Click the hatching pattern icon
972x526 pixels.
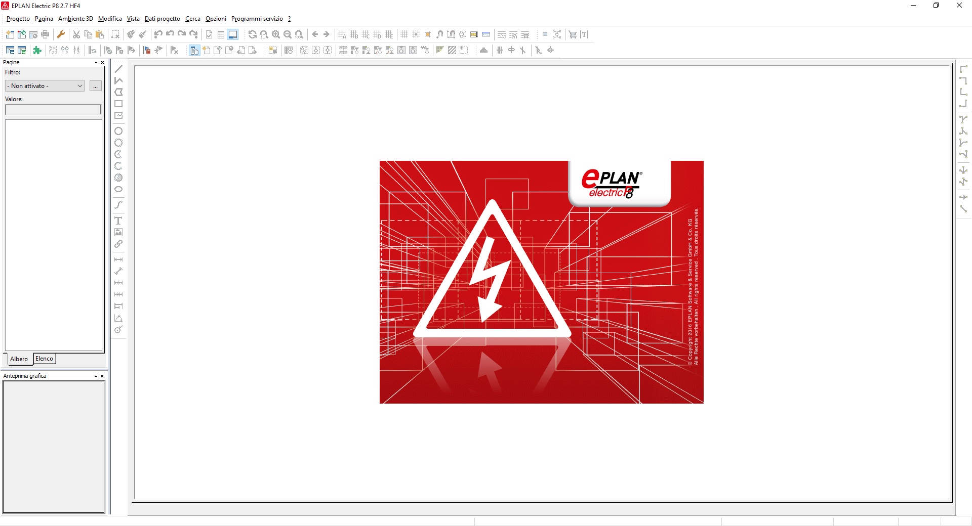452,50
